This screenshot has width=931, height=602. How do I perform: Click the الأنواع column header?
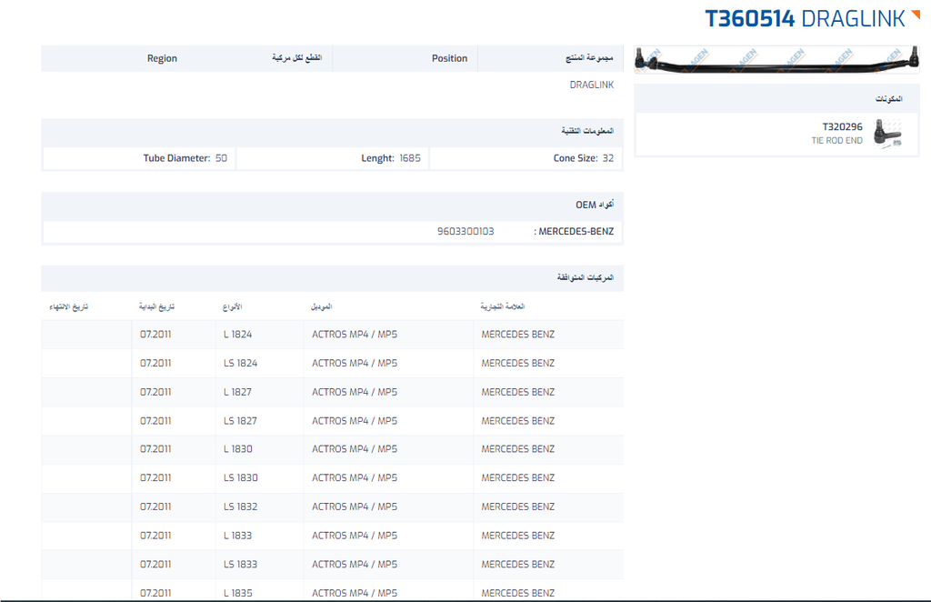coord(232,307)
